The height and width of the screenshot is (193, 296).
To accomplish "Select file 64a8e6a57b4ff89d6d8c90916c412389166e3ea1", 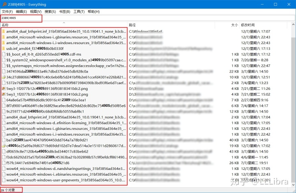I will click(x=46, y=100).
